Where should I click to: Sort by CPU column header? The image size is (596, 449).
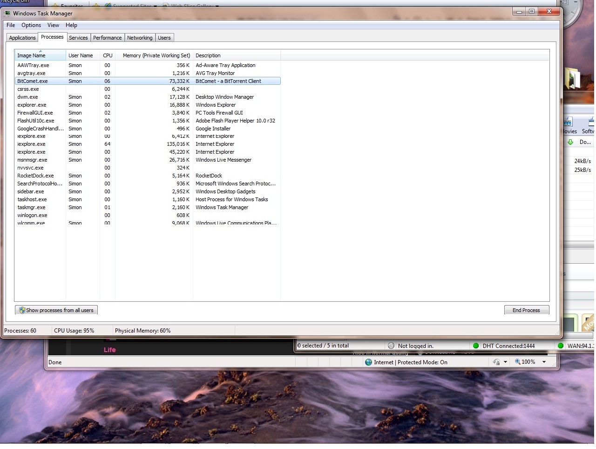108,55
